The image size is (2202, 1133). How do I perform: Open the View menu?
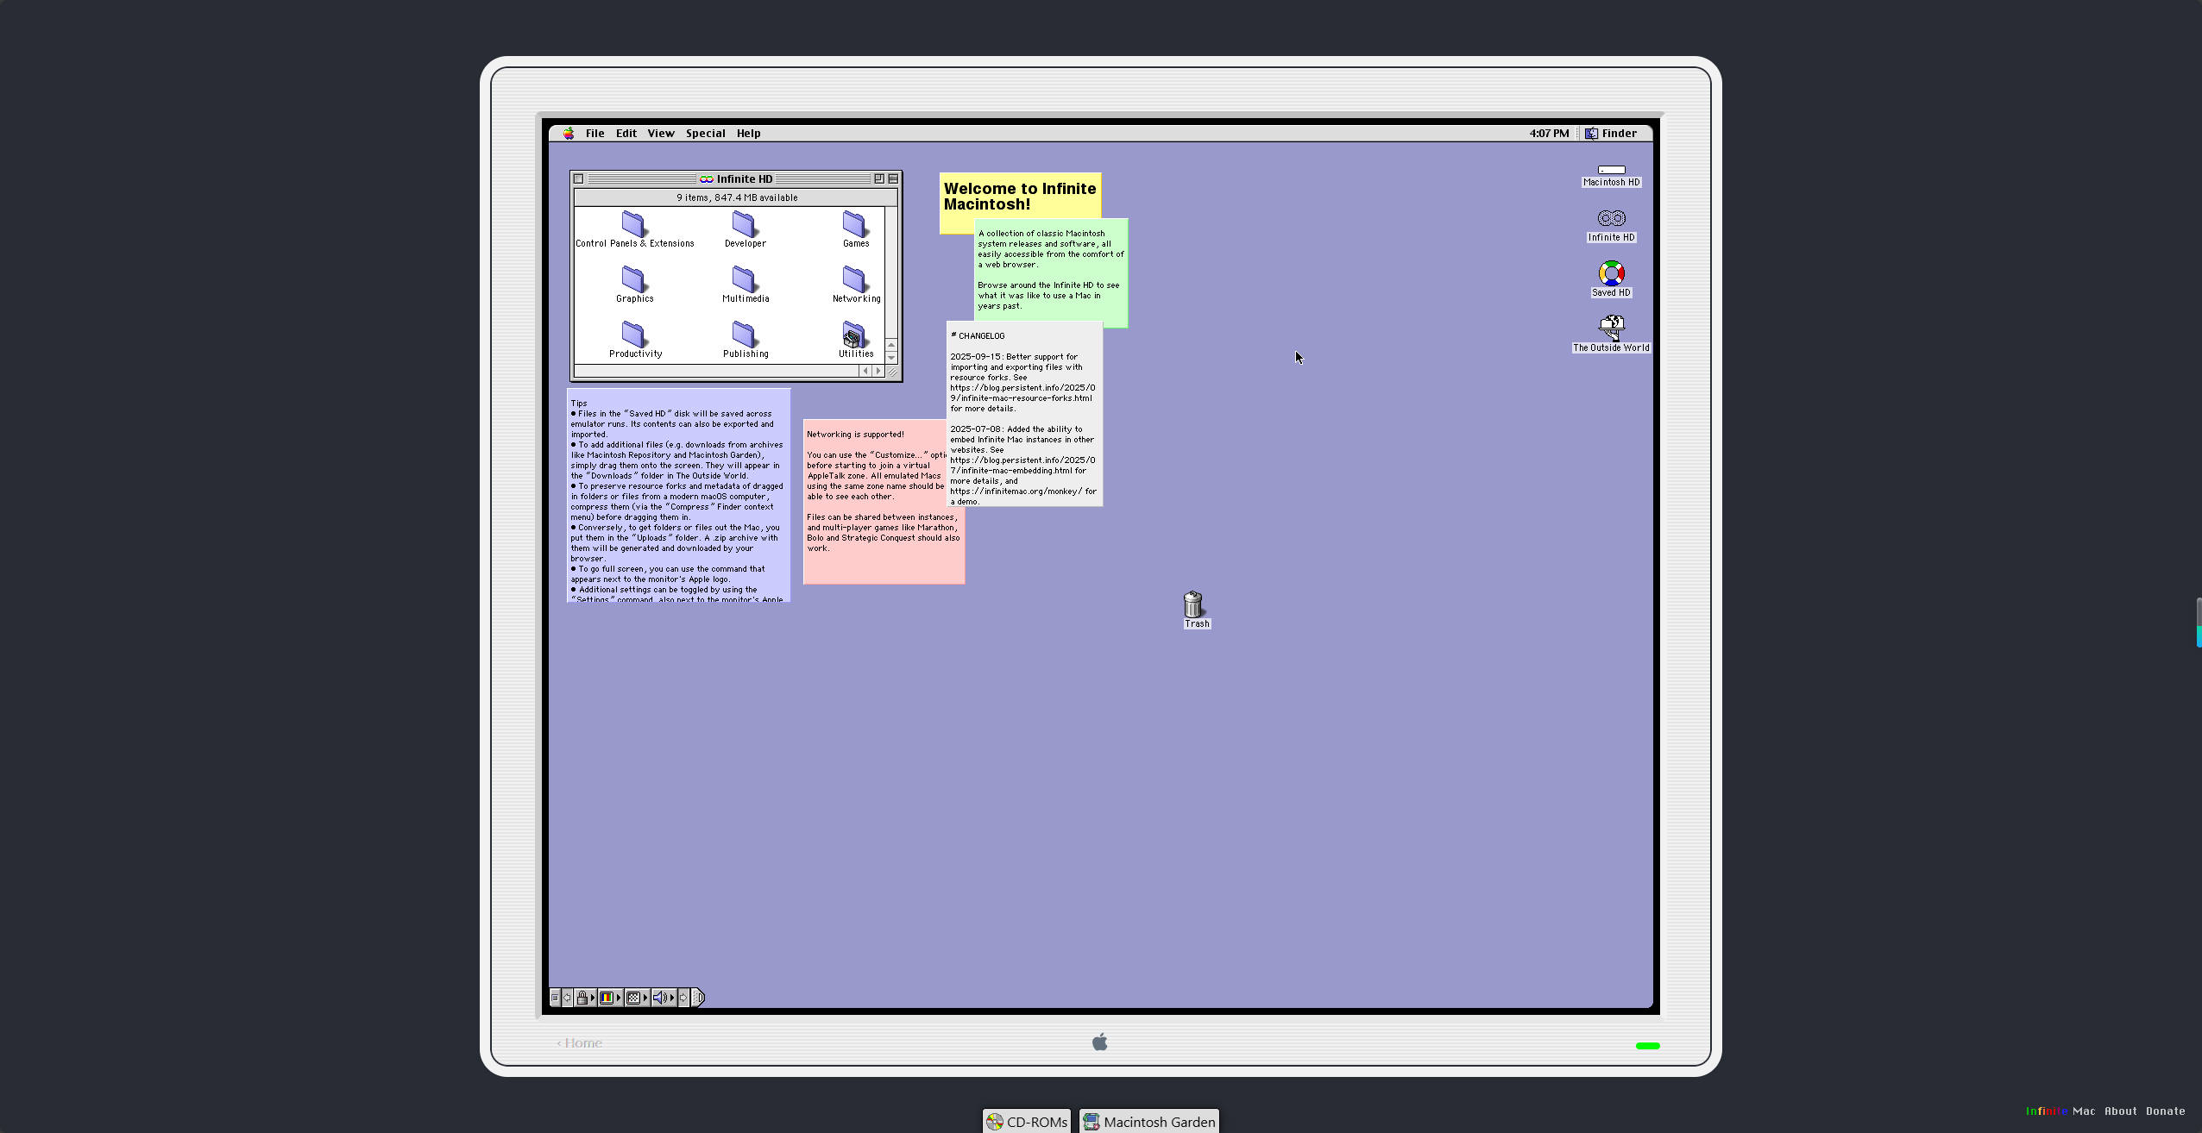tap(661, 134)
